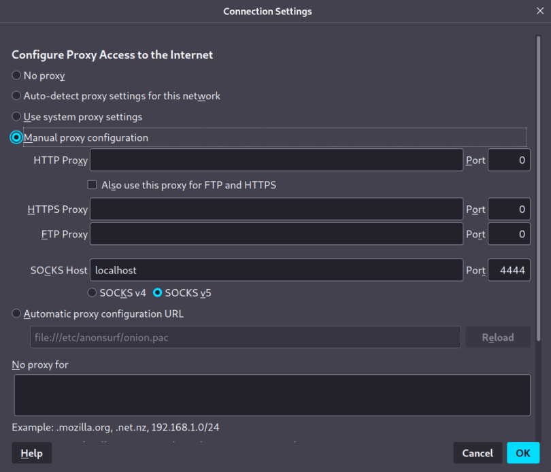
Task: Select Use system proxy settings
Action: [15, 116]
